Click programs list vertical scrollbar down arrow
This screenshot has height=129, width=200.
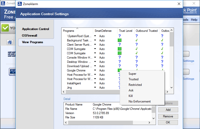[172, 88]
